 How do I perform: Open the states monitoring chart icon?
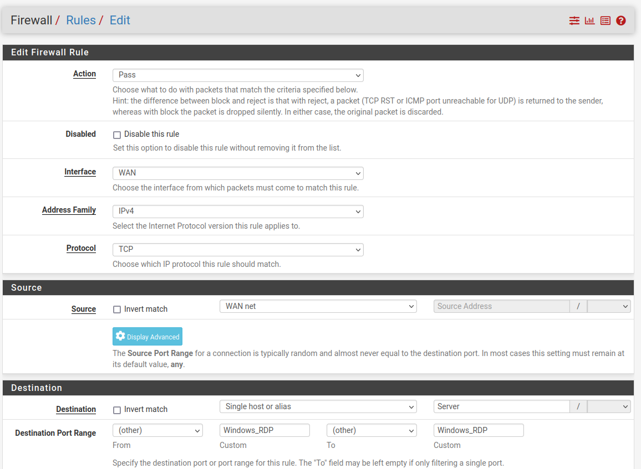(x=589, y=20)
